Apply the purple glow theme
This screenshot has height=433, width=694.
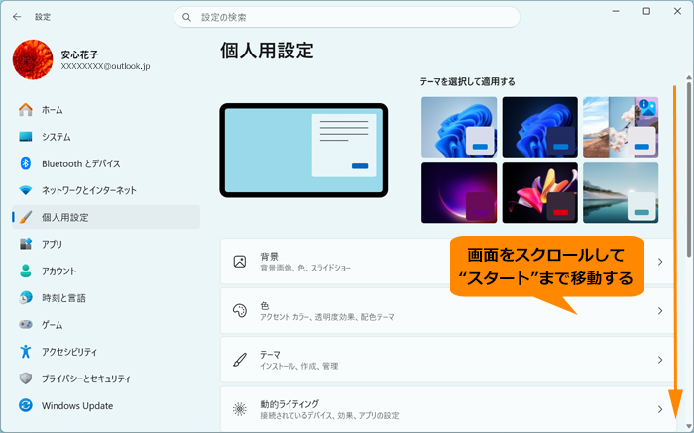(x=459, y=193)
